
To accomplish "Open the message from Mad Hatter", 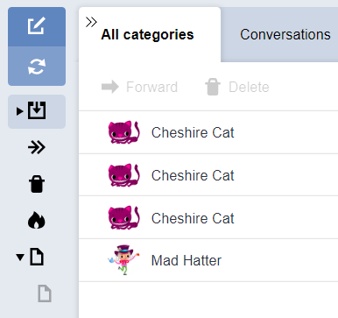I will 208,260.
